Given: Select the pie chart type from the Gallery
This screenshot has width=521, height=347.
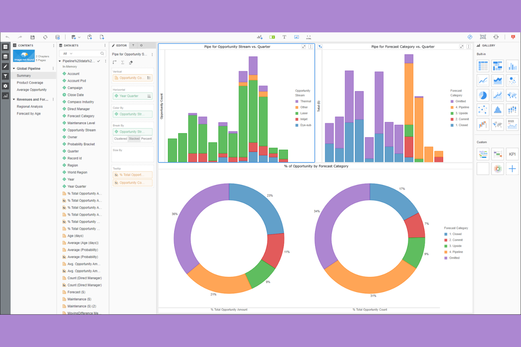Looking at the screenshot, I should 483,95.
